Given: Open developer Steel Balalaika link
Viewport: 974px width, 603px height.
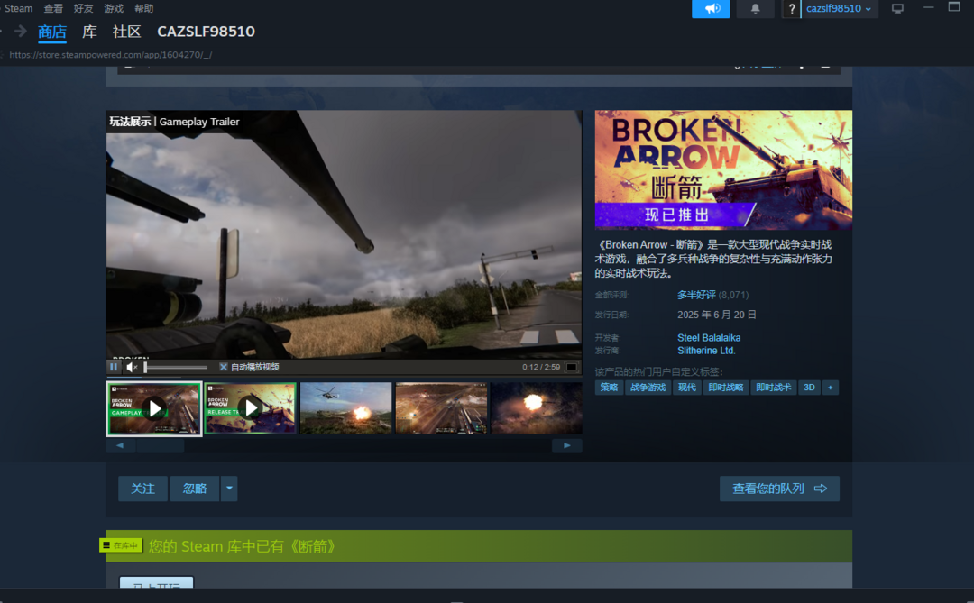Looking at the screenshot, I should (709, 338).
